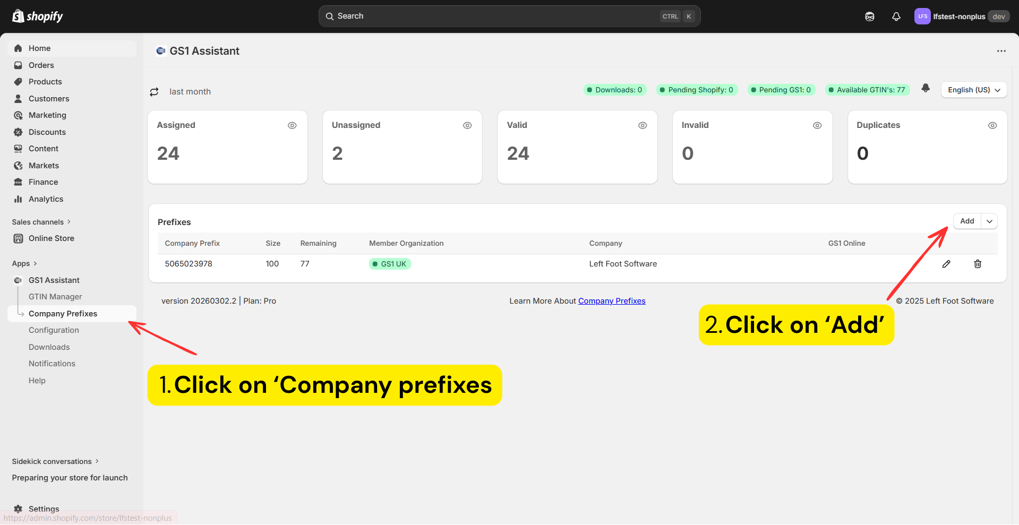Click the refresh sync icon

tap(155, 92)
